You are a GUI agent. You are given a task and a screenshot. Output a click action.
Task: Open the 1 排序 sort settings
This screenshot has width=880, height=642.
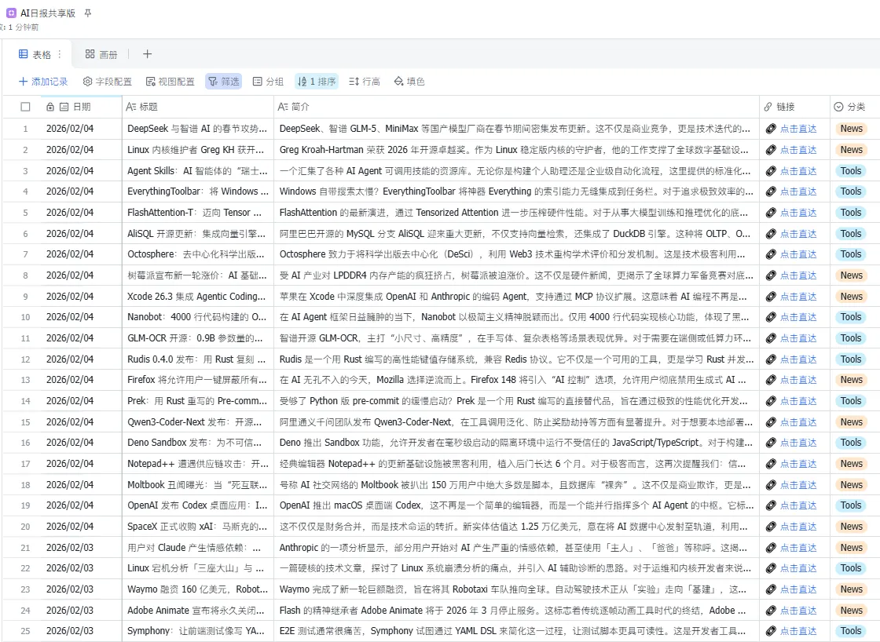[x=317, y=82]
